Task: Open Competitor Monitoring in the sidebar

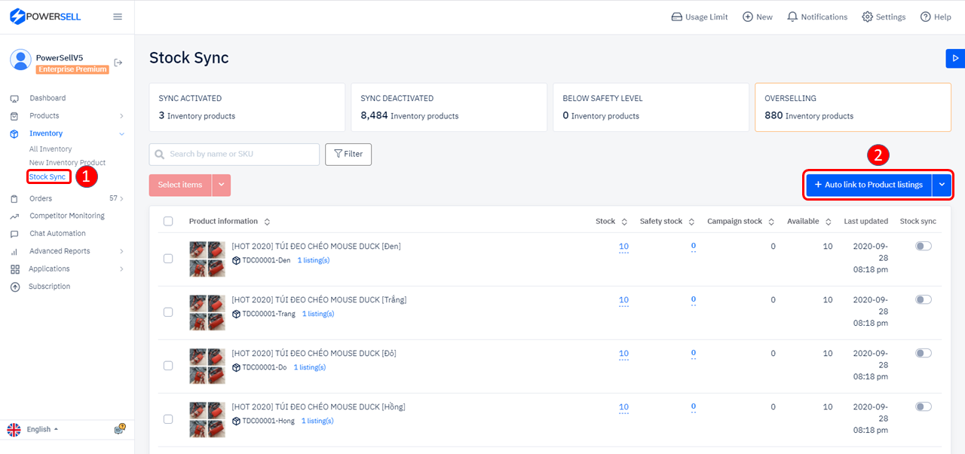Action: 67,216
